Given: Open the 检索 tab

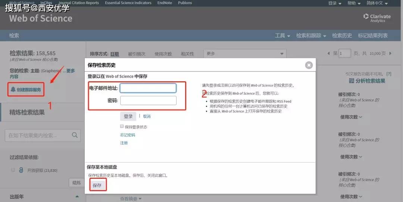Looking at the screenshot, I should coord(14,35).
